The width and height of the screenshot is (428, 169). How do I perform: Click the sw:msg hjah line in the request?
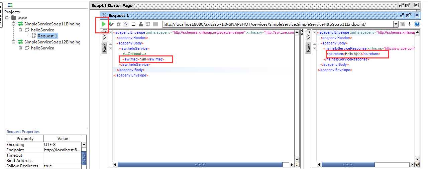pos(143,59)
